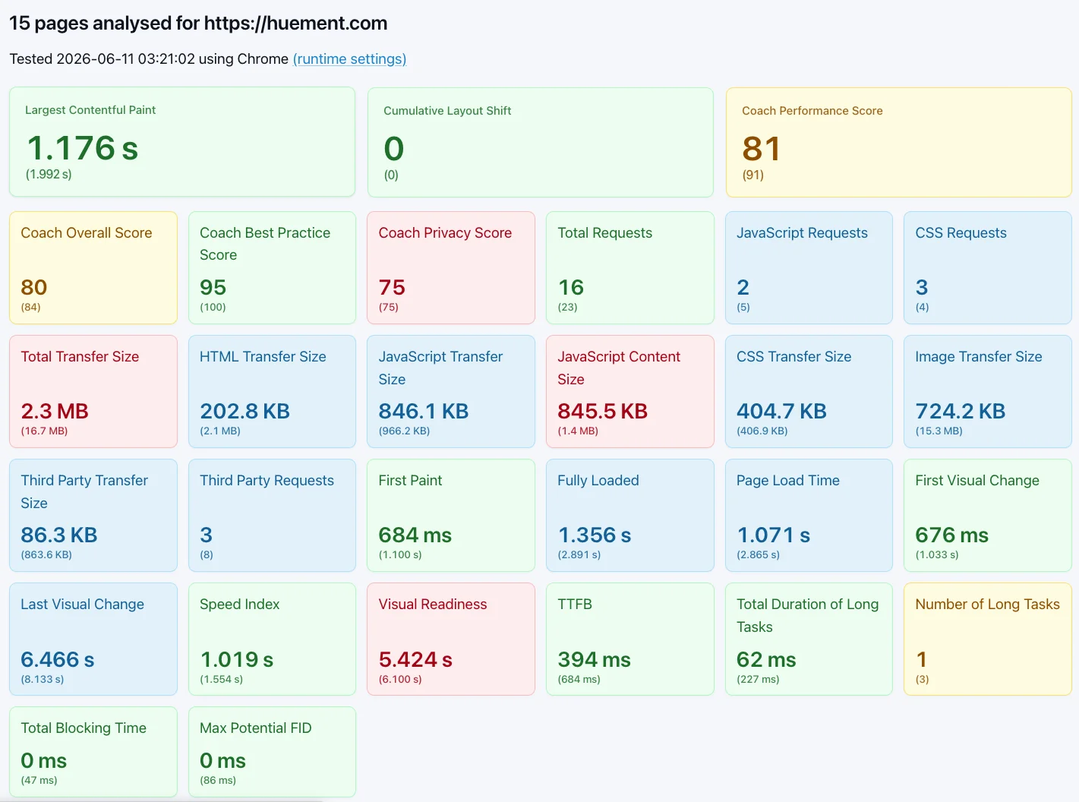This screenshot has height=802, width=1079.
Task: Select the TTFB value 394 ms
Action: point(595,659)
